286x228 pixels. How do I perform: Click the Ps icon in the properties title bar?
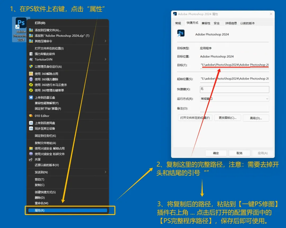pos(175,14)
